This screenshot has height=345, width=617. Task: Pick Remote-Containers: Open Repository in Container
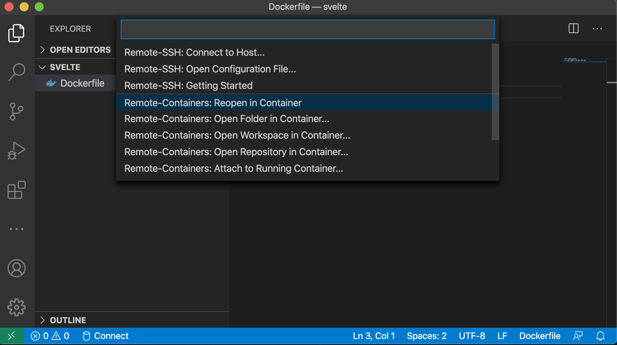point(304,152)
